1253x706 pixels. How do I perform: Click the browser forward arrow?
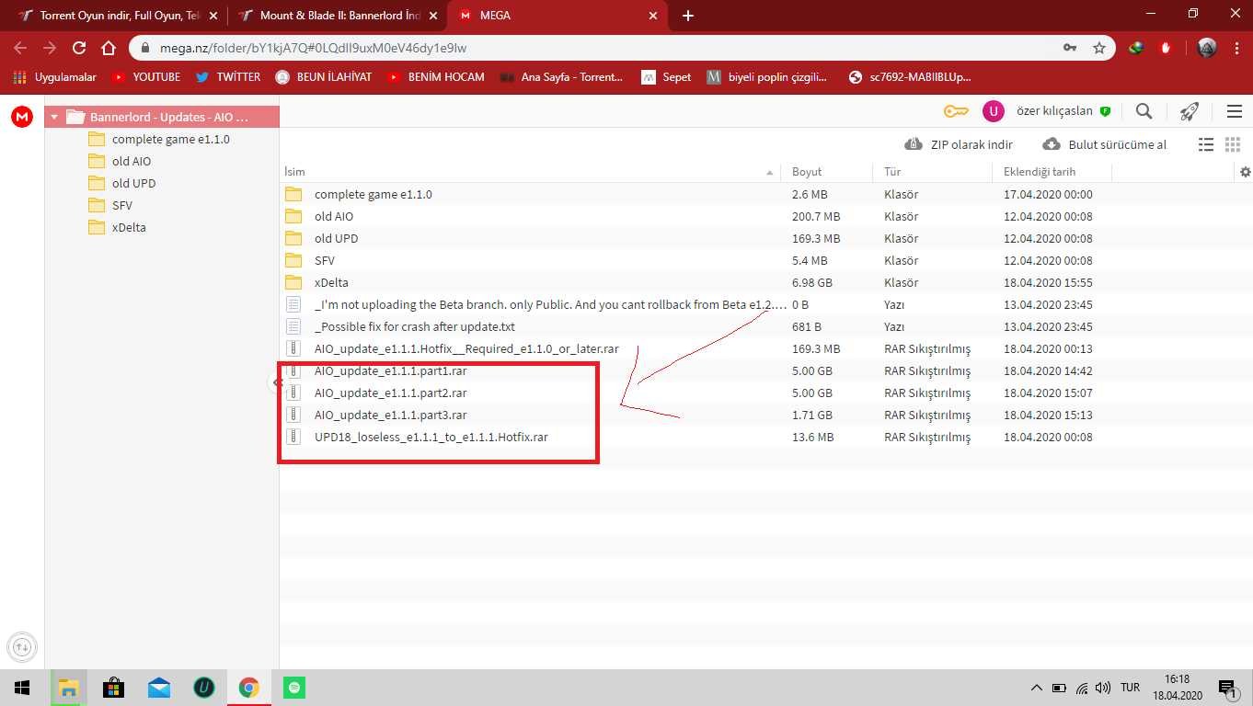pos(50,48)
